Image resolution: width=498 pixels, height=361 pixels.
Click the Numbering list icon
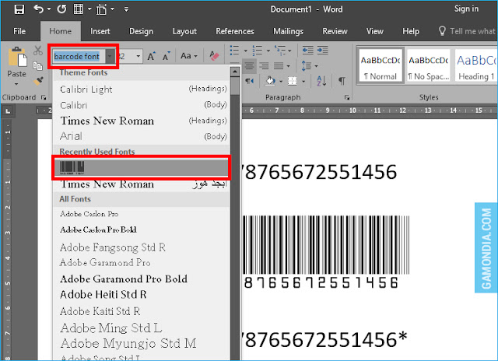[x=258, y=50]
